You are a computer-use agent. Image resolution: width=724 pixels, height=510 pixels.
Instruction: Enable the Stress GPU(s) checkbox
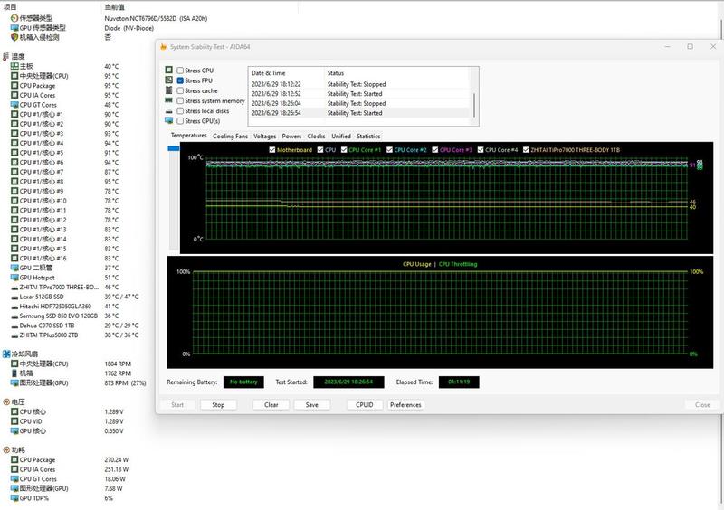tap(180, 121)
